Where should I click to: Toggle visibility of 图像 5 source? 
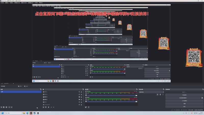(x=79, y=92)
